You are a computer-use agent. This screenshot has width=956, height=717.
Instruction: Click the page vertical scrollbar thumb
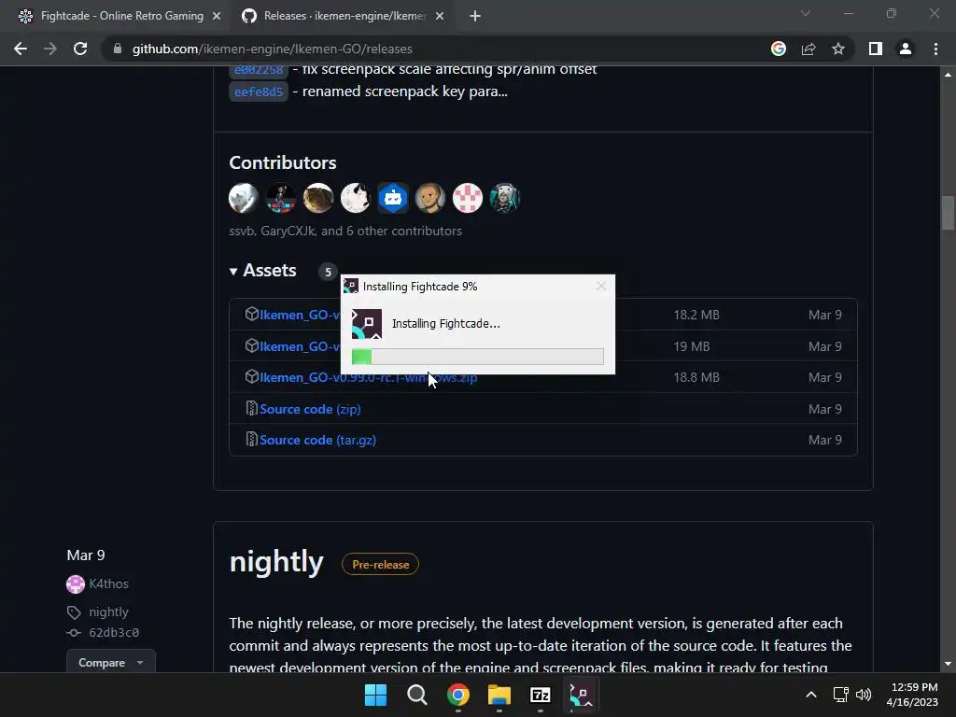pos(948,212)
